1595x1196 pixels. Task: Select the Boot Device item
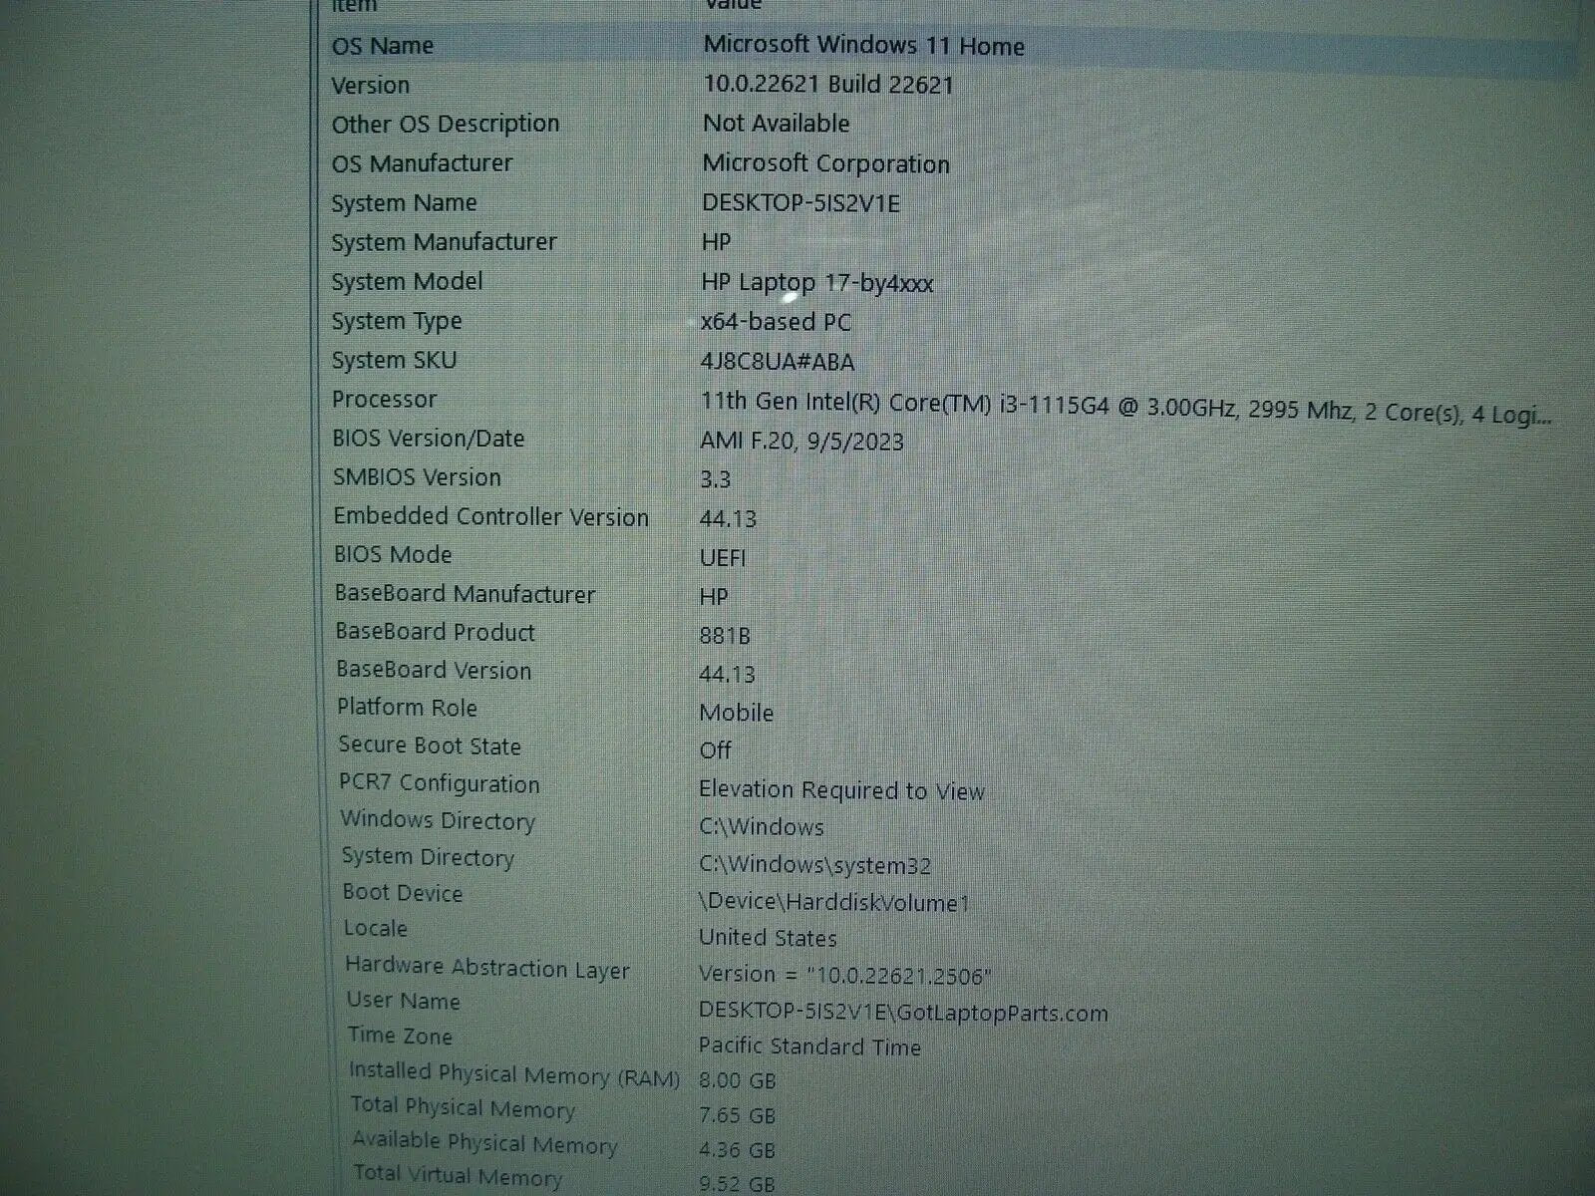403,893
